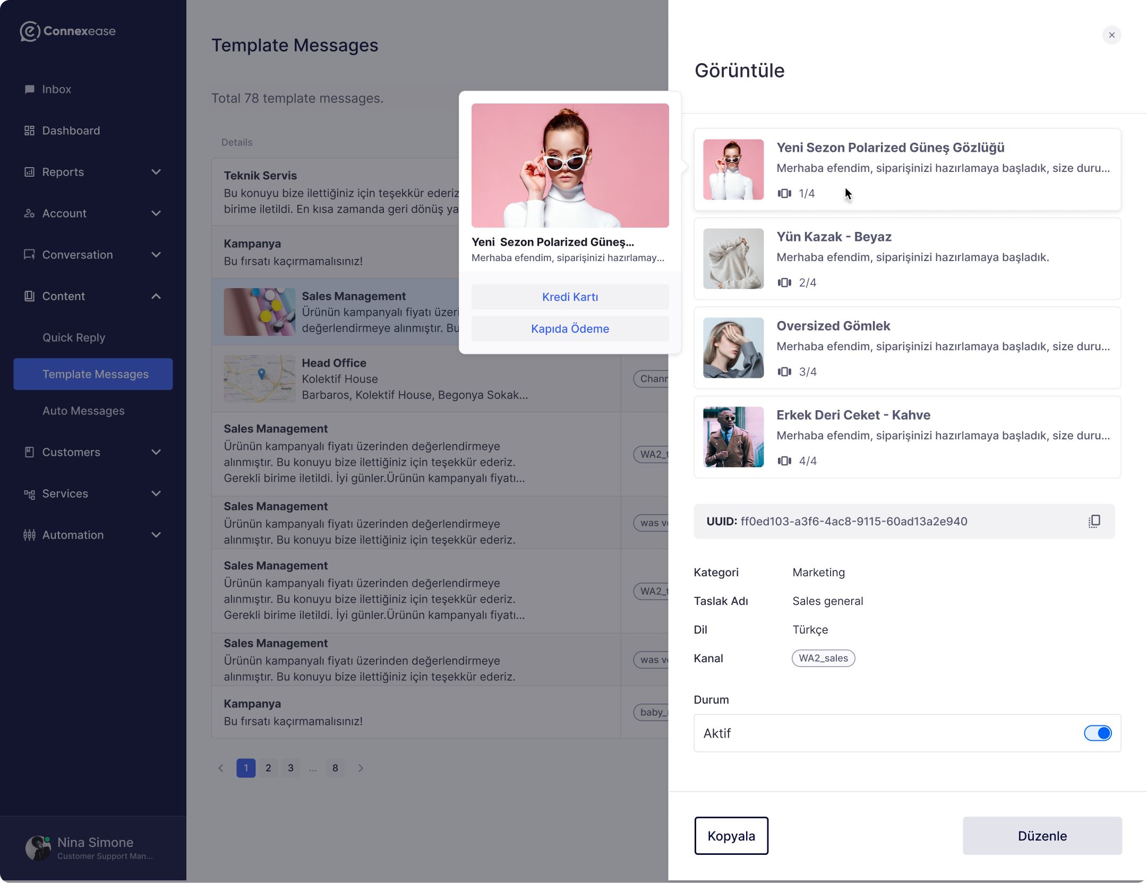Expand the Account section chevron

(x=156, y=213)
